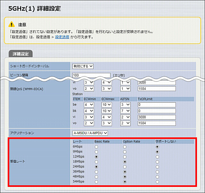The image size is (205, 193).
Task: Open Station bk AIFSN dropdown showing 7
Action: click(x=125, y=111)
